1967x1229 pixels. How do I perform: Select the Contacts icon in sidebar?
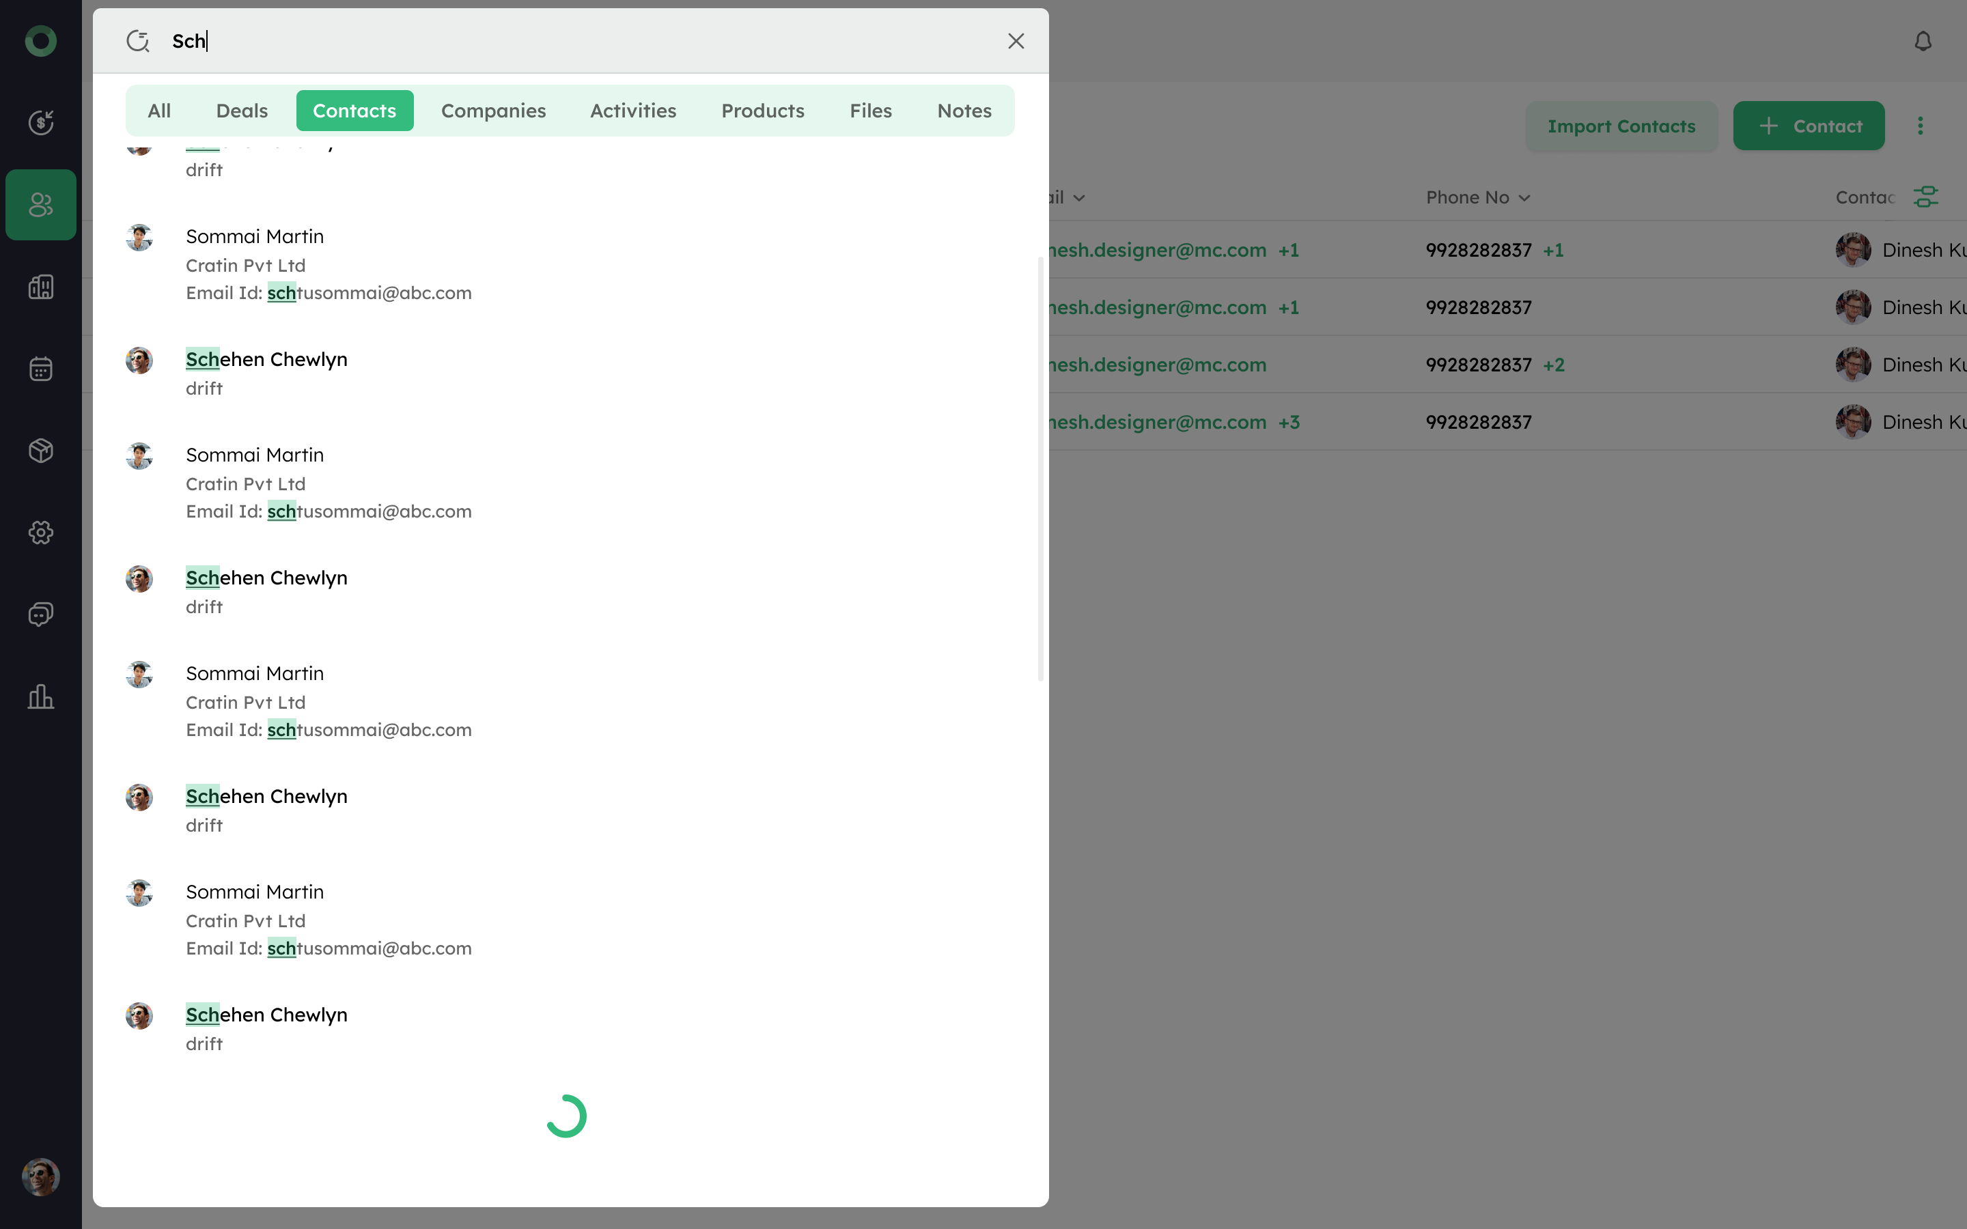tap(41, 205)
